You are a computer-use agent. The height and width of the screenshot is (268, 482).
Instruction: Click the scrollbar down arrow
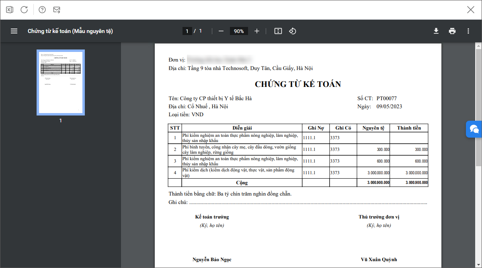478,265
